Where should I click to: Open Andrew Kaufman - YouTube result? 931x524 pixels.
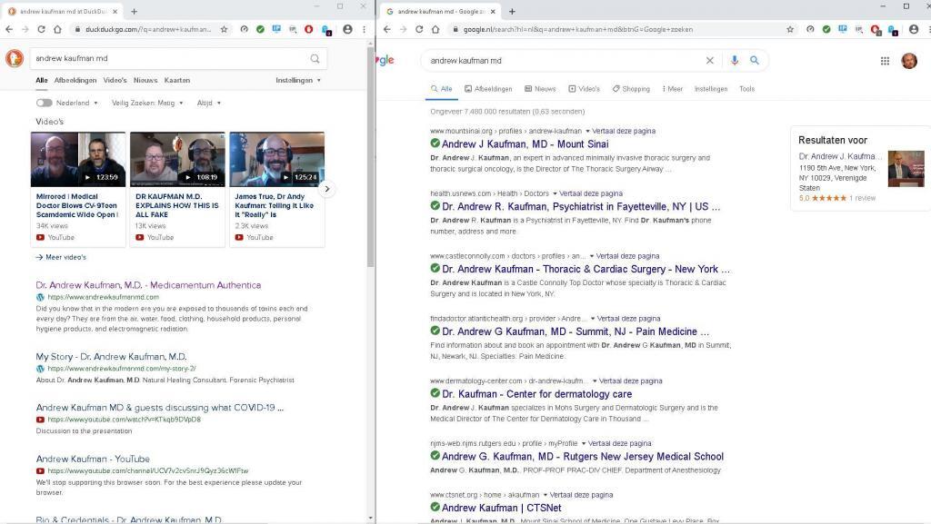point(93,459)
